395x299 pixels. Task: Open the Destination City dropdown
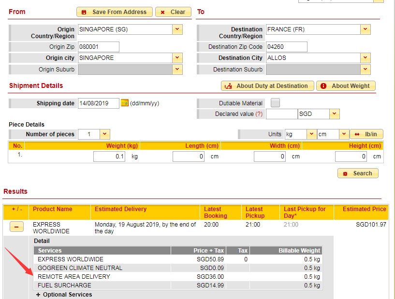point(365,58)
